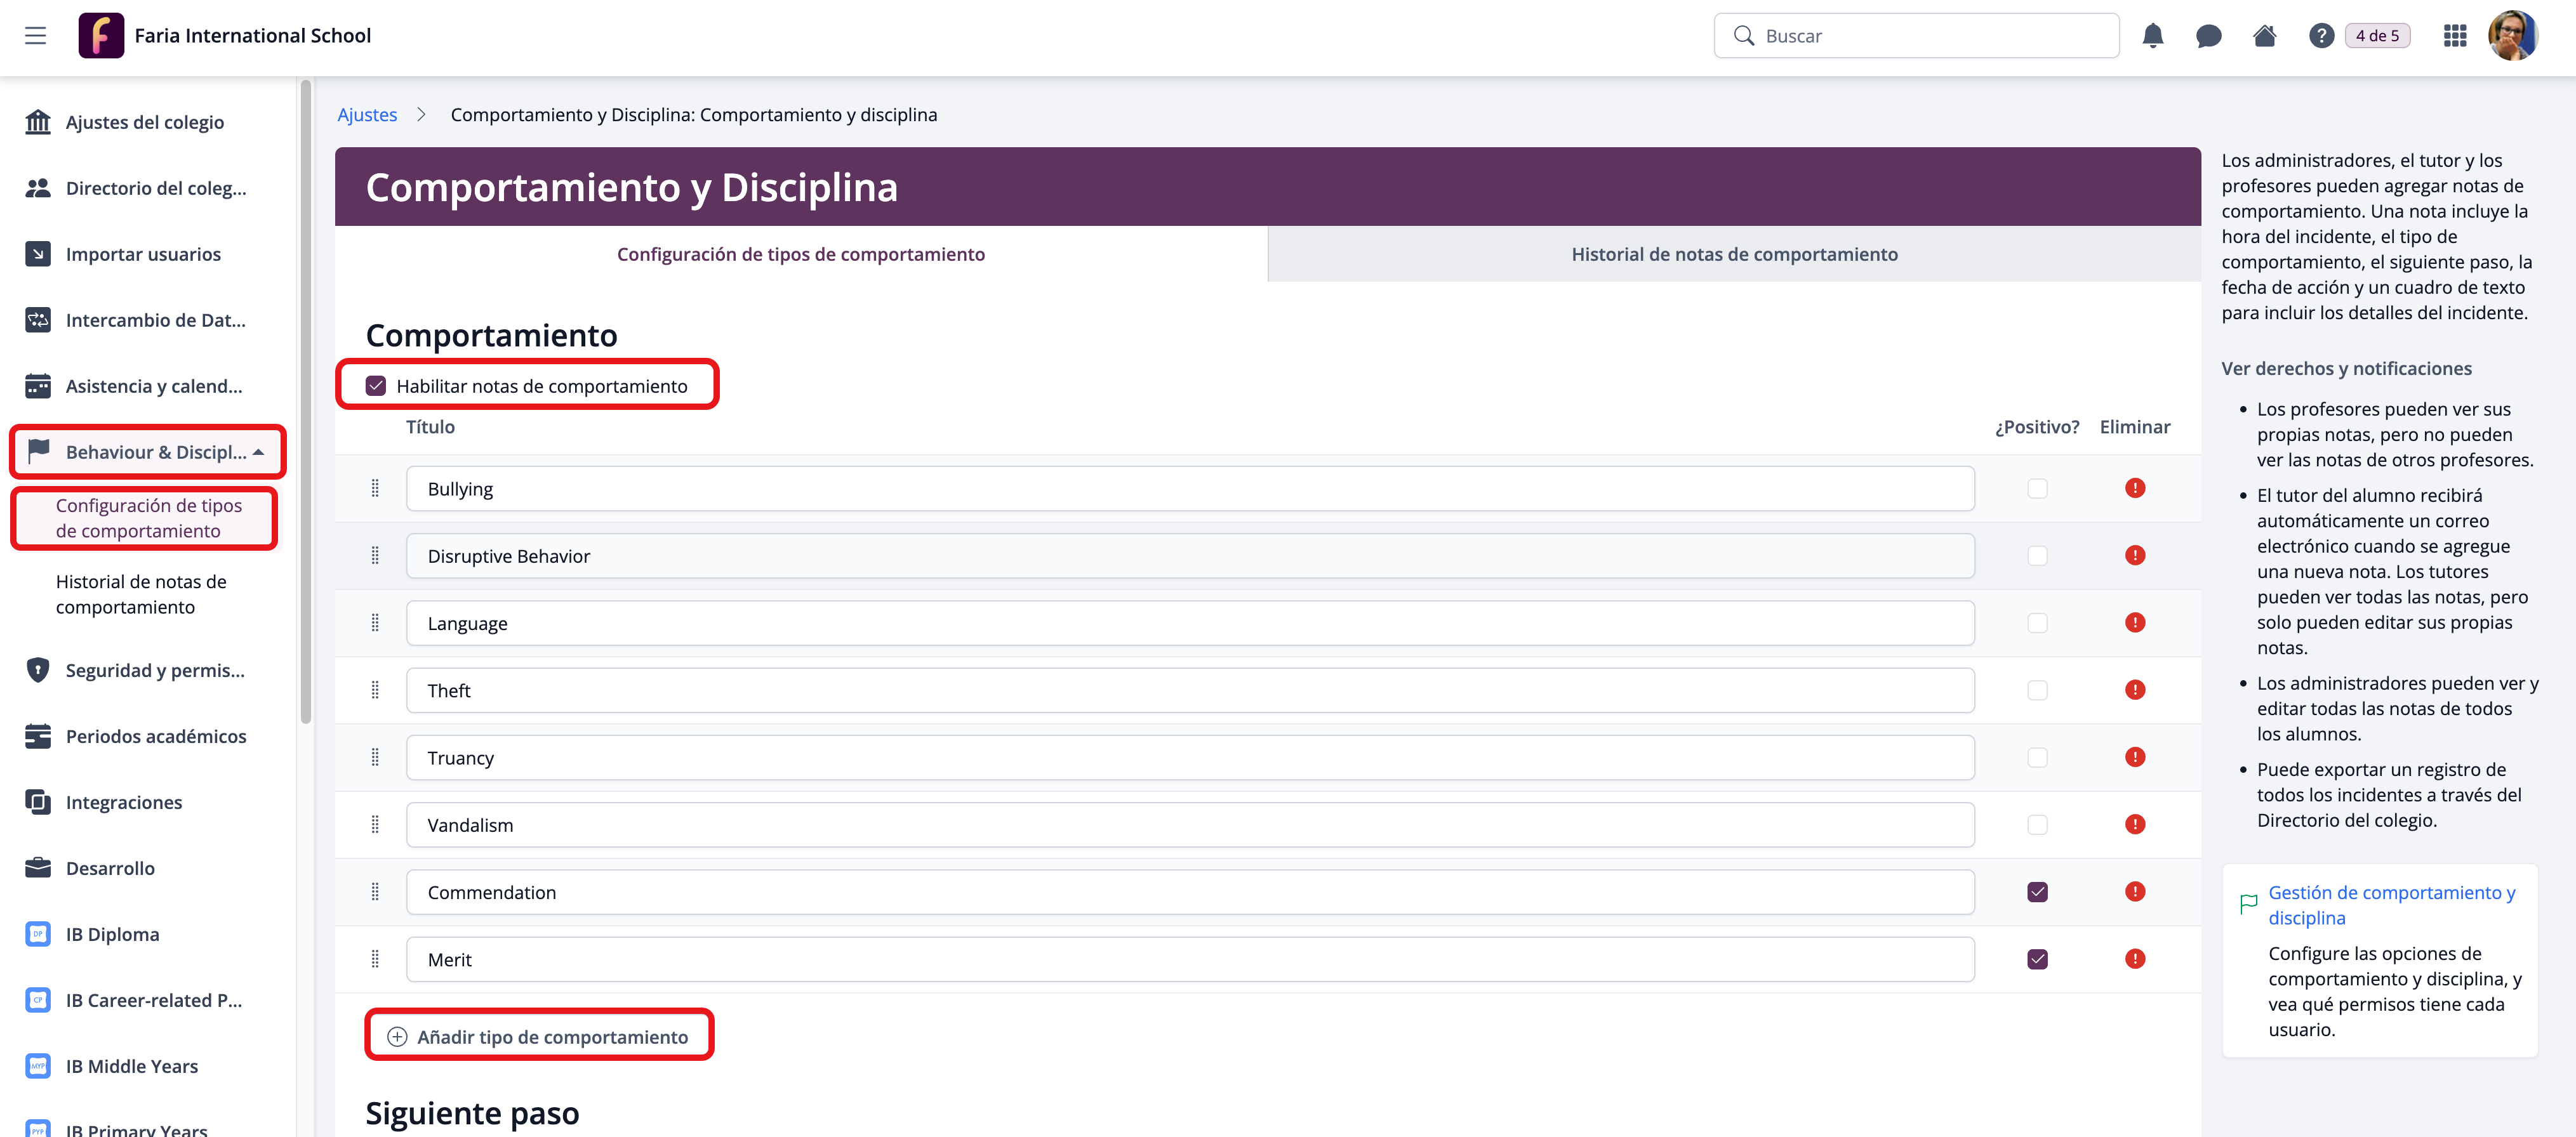Mark Truancy as positive
The image size is (2576, 1137).
[x=2037, y=758]
